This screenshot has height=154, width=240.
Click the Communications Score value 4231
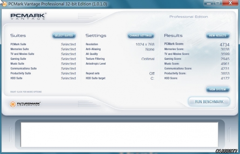click(x=225, y=69)
